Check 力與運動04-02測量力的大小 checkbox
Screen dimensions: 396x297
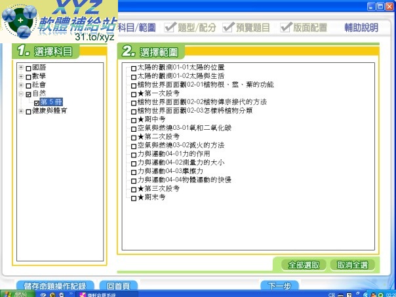pos(134,164)
